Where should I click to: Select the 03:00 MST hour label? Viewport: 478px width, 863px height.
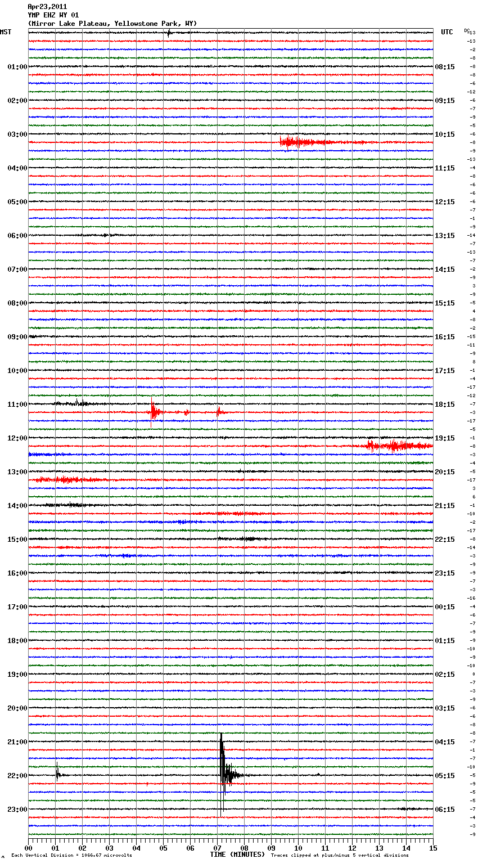17,134
